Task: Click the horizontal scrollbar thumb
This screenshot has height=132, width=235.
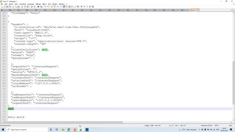Action: click(x=63, y=122)
